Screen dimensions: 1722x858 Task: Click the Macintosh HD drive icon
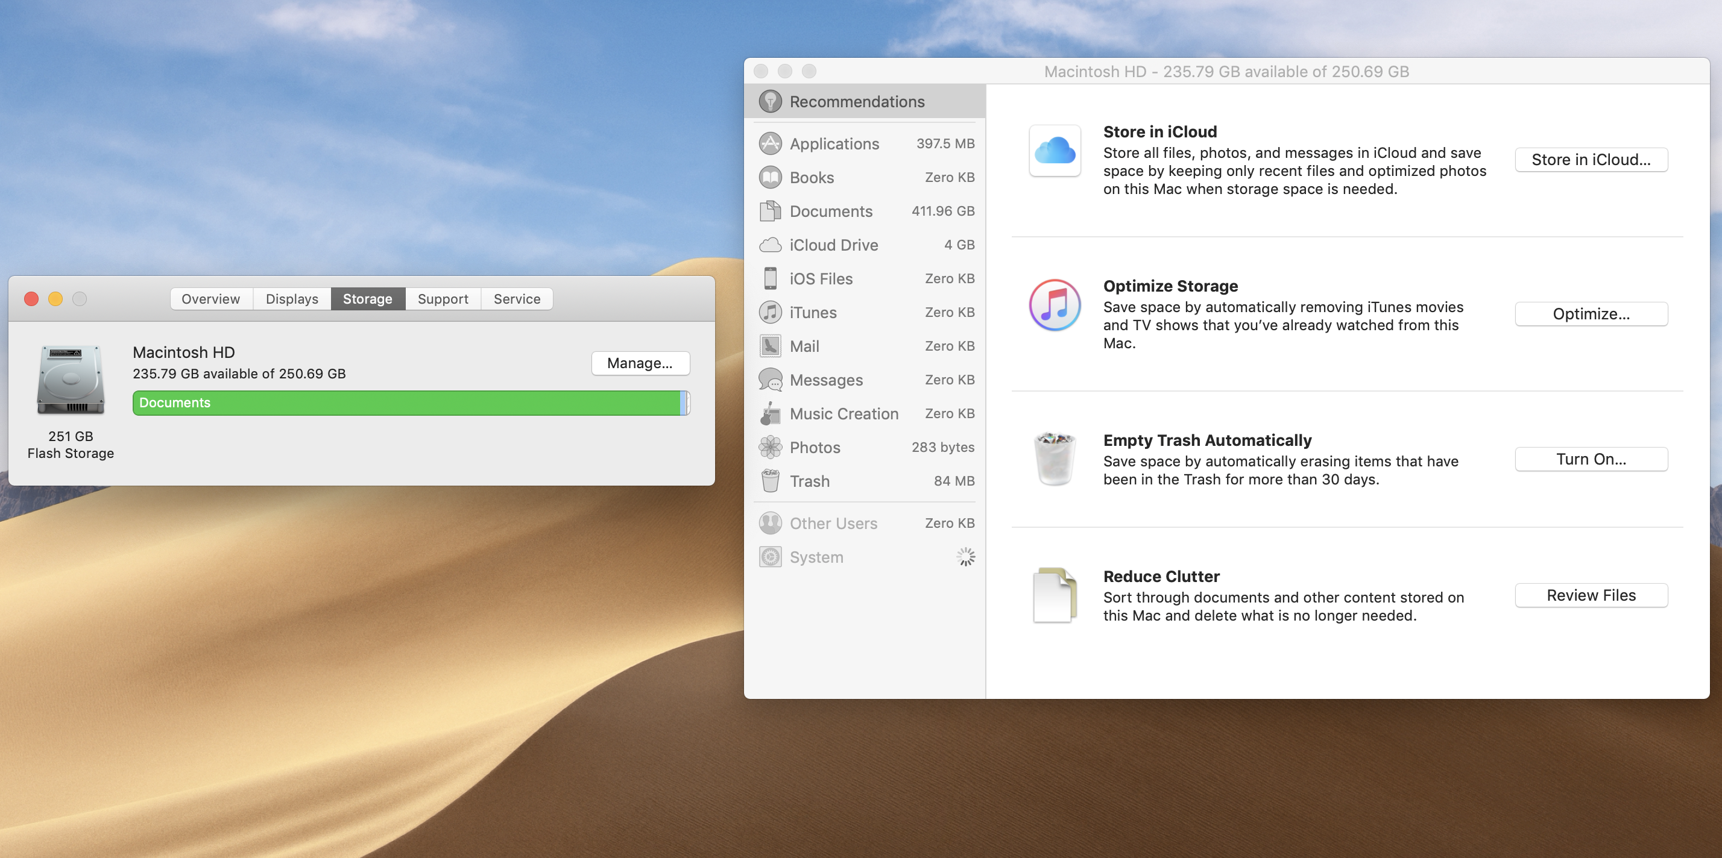[71, 380]
